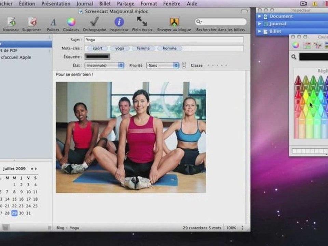The width and height of the screenshot is (328, 246).
Task: Select color palettes mode in Couleurs window
Action: (317, 45)
